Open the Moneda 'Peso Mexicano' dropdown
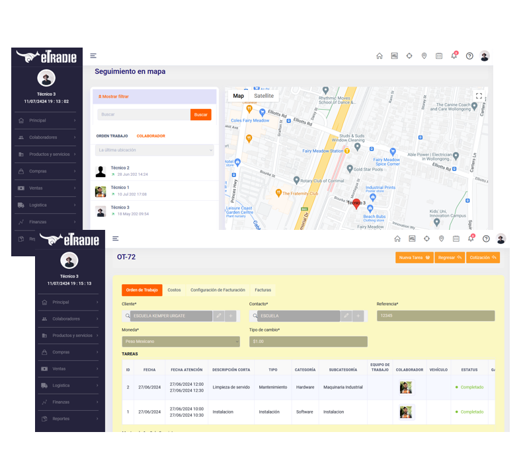This screenshot has width=523, height=471. pyautogui.click(x=181, y=342)
